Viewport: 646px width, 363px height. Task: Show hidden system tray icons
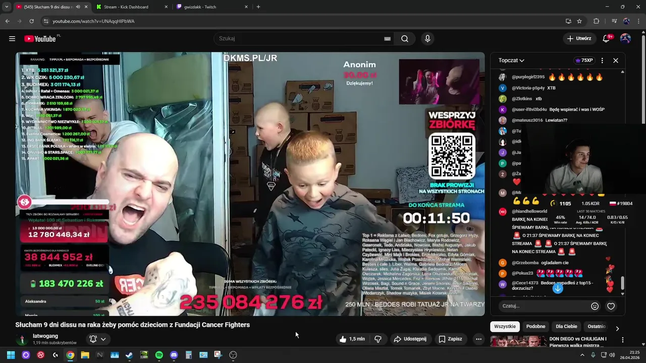(x=582, y=355)
